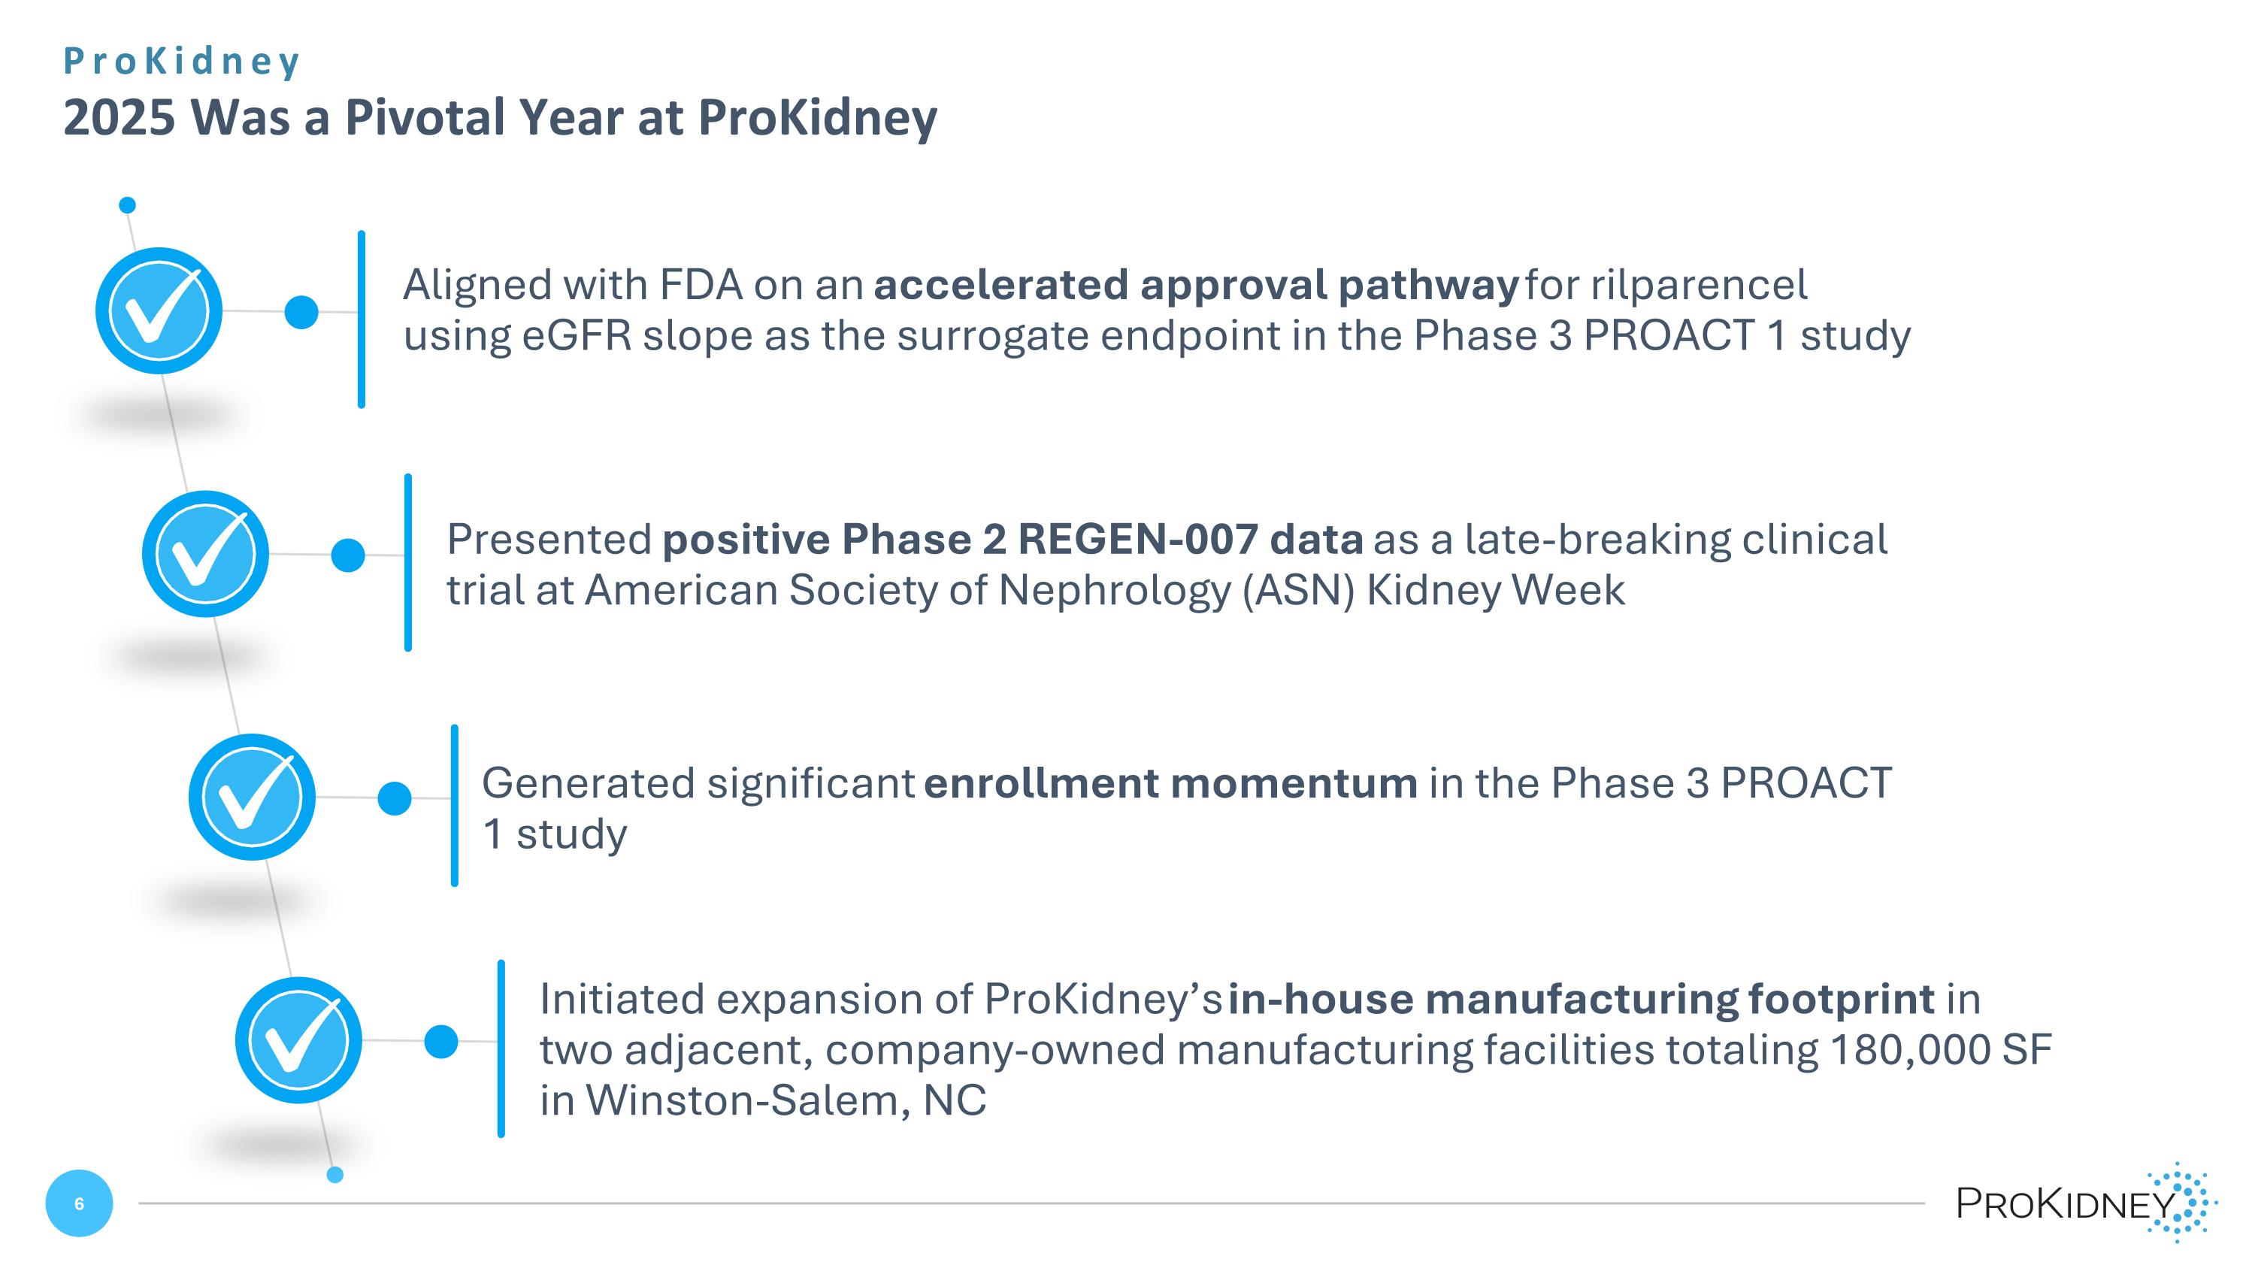
Task: Click the small dot at the timeline's bottom end
Action: (x=334, y=1176)
